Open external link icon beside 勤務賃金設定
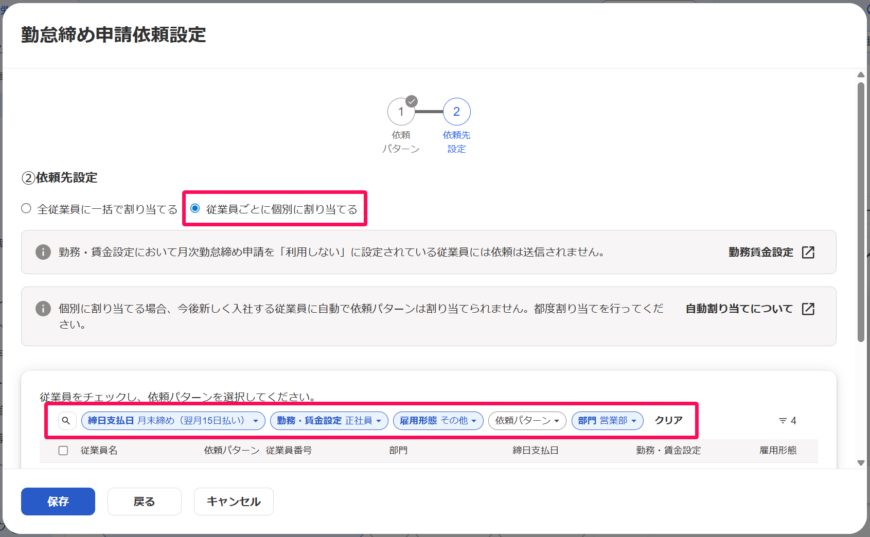 coord(808,252)
